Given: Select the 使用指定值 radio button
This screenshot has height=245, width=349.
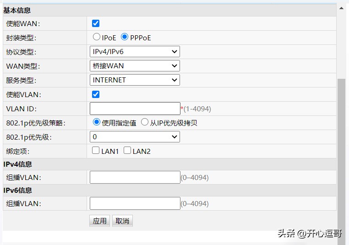Looking at the screenshot, I should coord(96,122).
